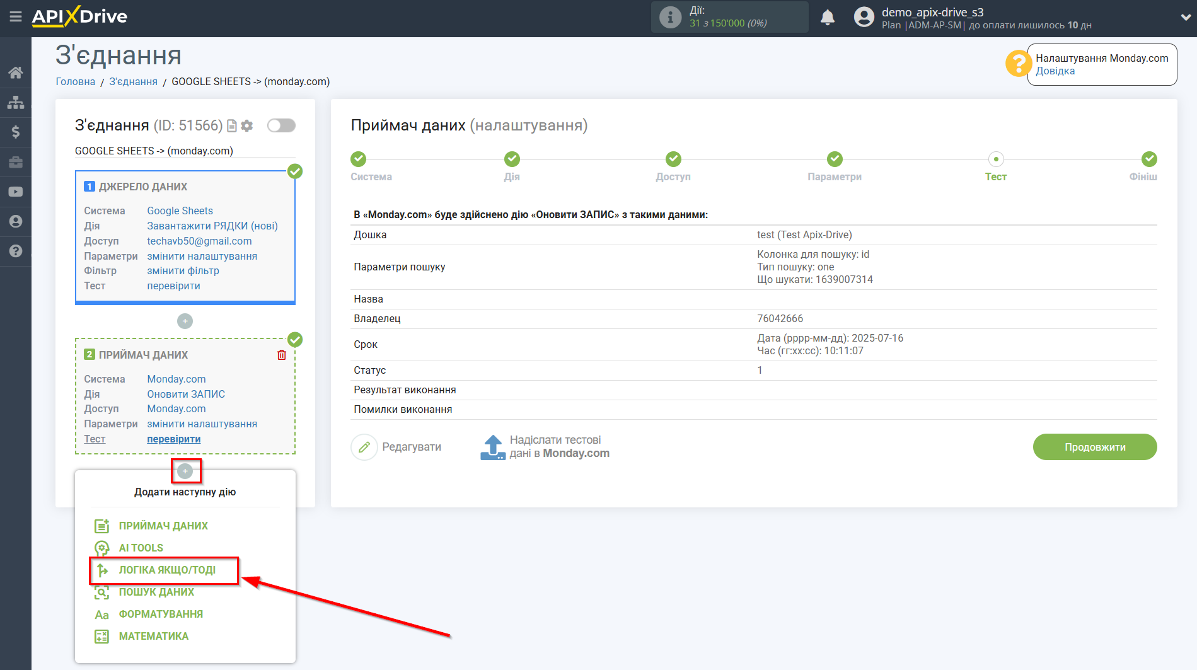Open Monday.com system link in receiver

coord(176,379)
